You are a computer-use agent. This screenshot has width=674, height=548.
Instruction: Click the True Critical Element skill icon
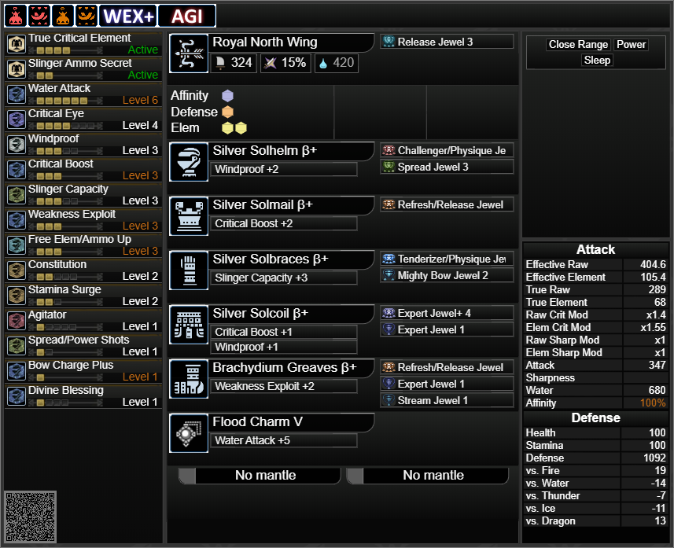tap(17, 44)
